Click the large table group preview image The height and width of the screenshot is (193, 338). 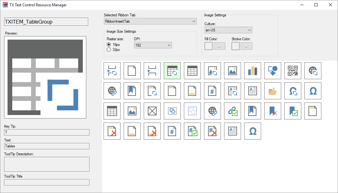coord(45,77)
